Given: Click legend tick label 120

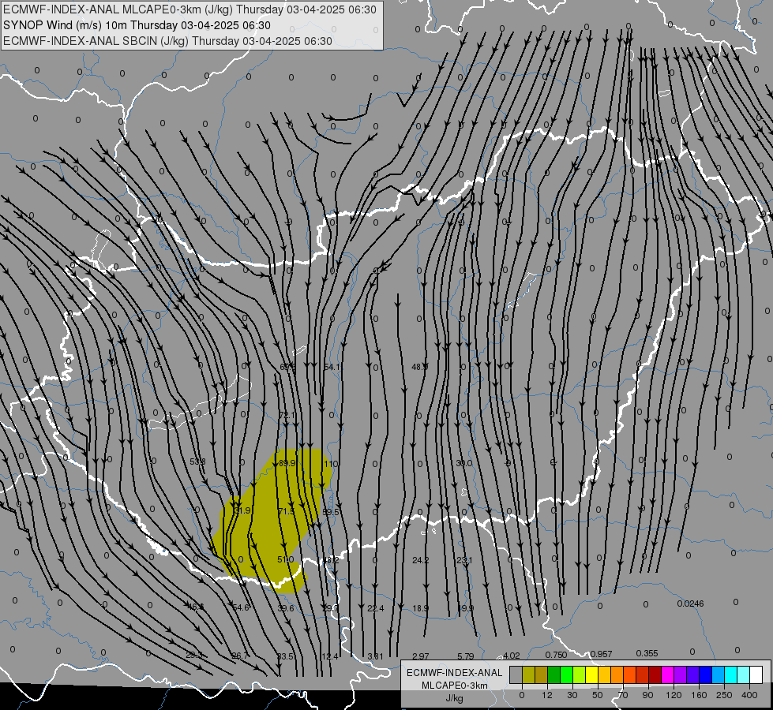Looking at the screenshot, I should (674, 695).
